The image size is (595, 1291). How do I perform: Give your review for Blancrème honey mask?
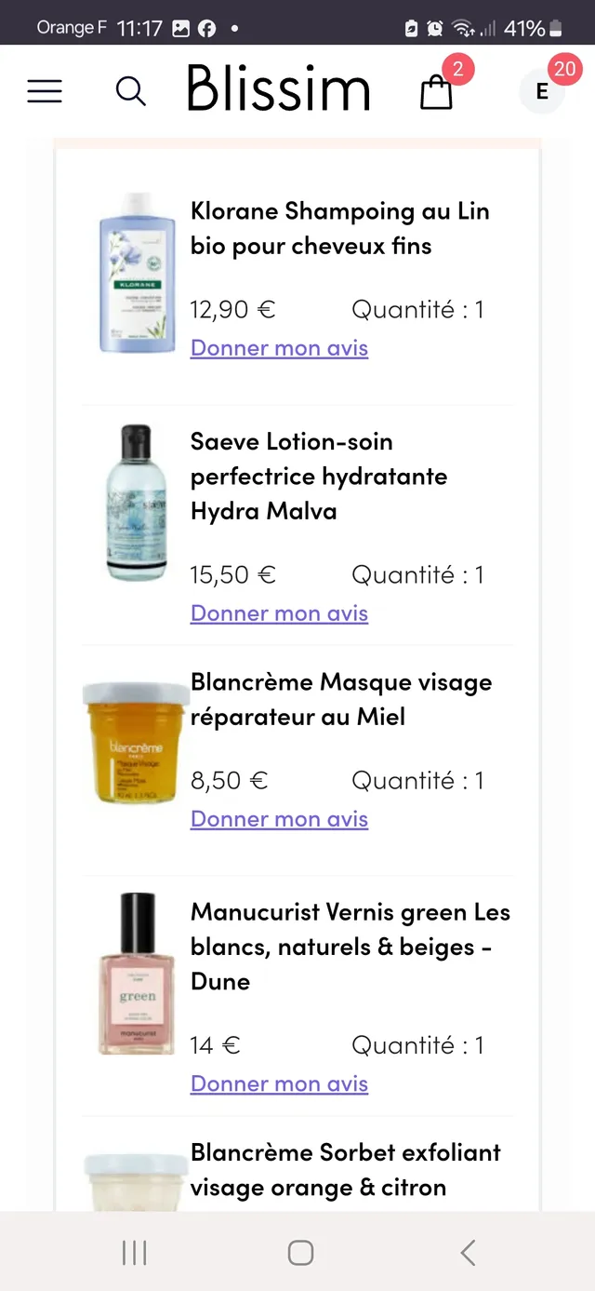click(x=279, y=818)
